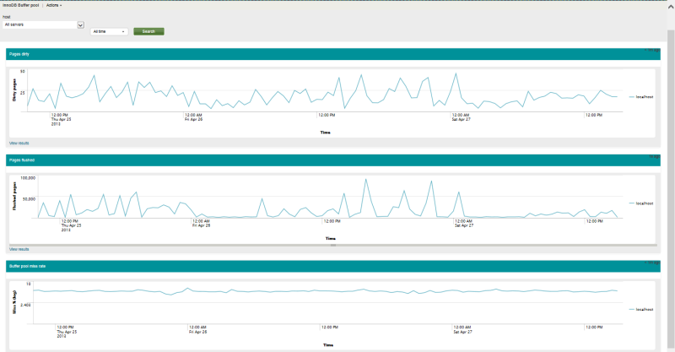
Task: Click the vertical page scrollbar track
Action: [x=671, y=190]
